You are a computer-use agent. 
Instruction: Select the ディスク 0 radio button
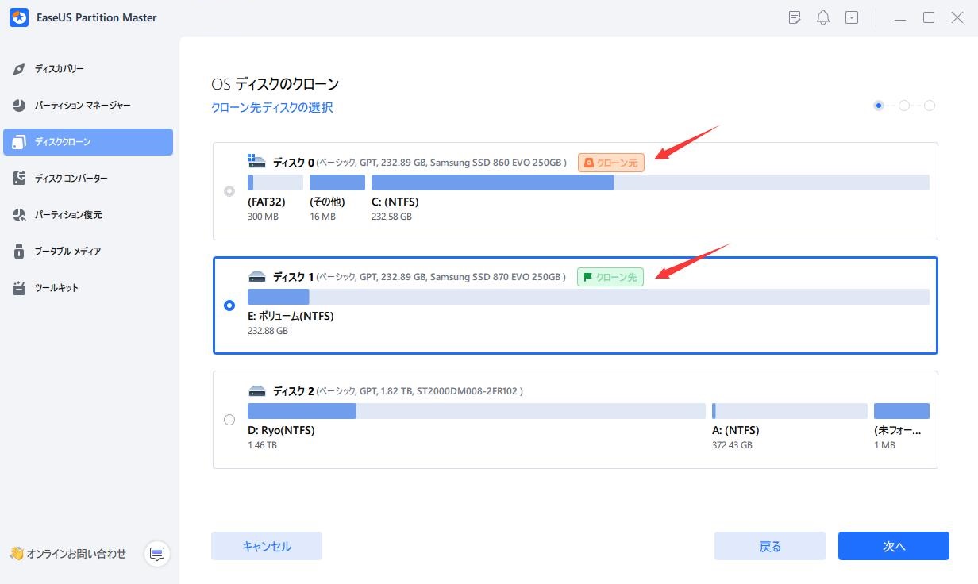(229, 191)
